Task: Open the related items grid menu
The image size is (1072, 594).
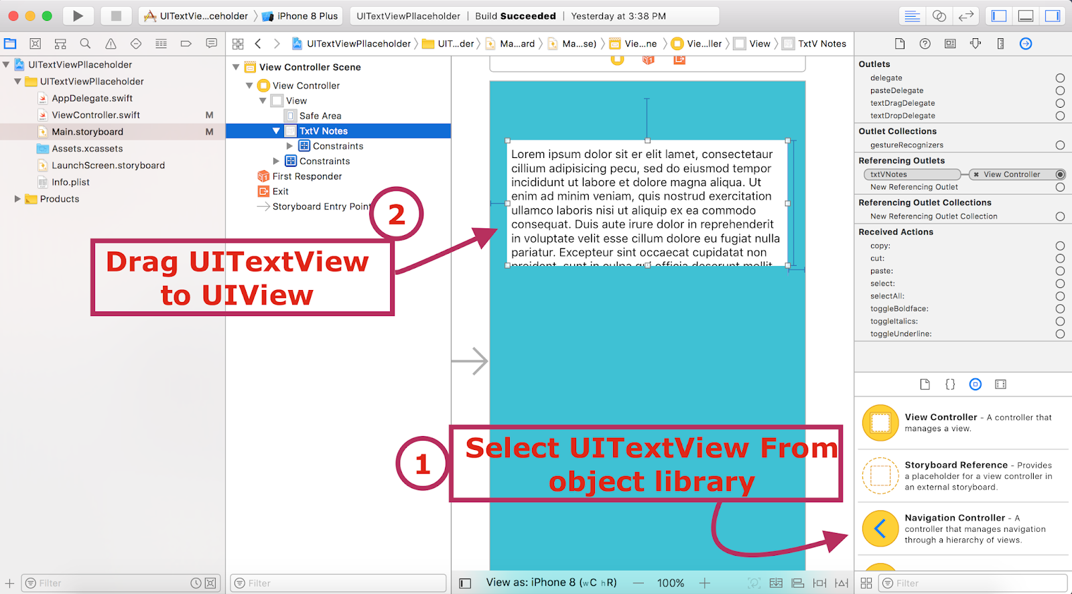Action: 238,44
